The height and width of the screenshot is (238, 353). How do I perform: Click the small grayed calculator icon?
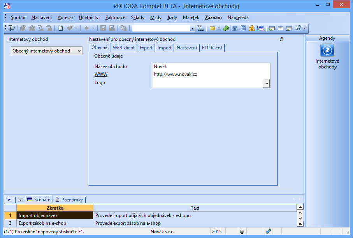tap(235, 28)
